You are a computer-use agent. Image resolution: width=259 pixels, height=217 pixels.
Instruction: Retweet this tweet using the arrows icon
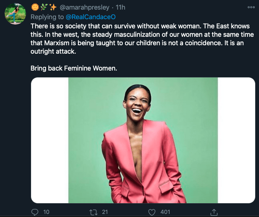point(92,211)
